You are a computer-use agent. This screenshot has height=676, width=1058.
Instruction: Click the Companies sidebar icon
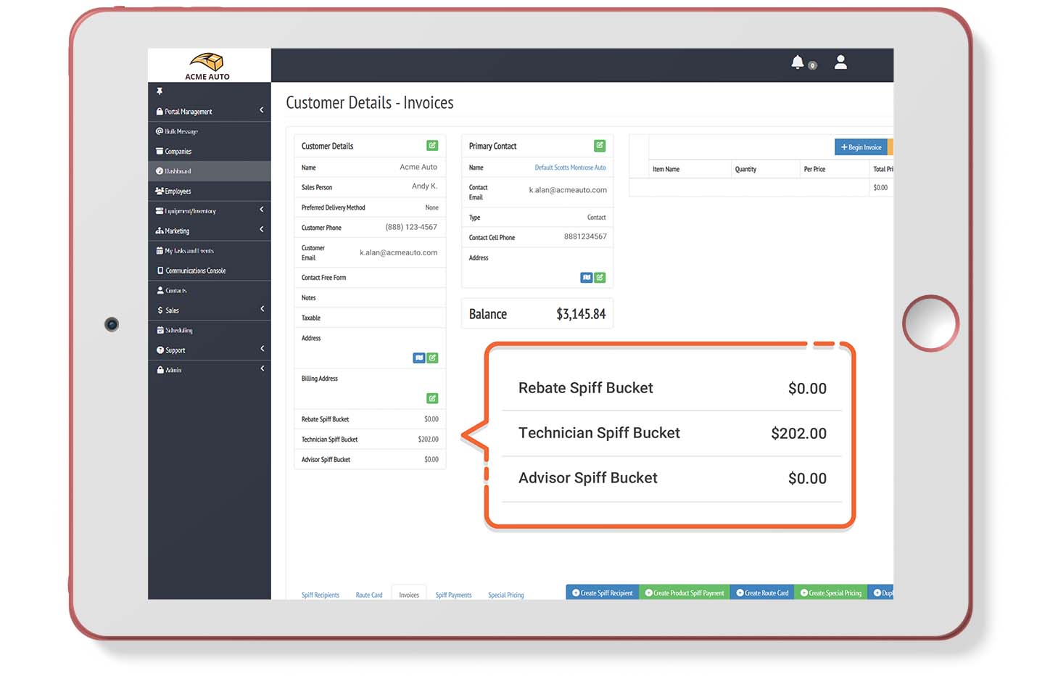click(x=160, y=151)
